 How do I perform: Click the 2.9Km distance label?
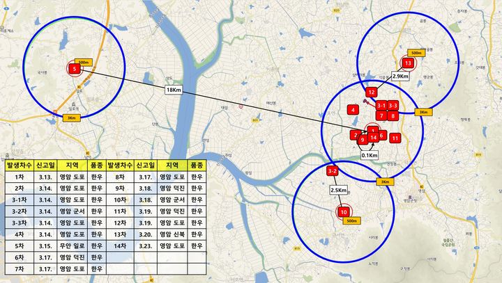point(400,76)
